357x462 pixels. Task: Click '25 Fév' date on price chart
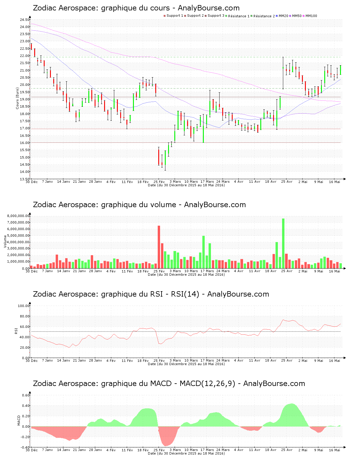point(159,182)
